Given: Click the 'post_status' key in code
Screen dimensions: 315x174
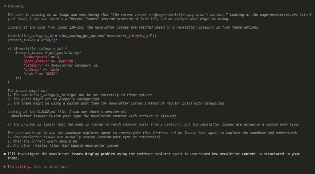Looking at the screenshot, I should [x=36, y=61].
